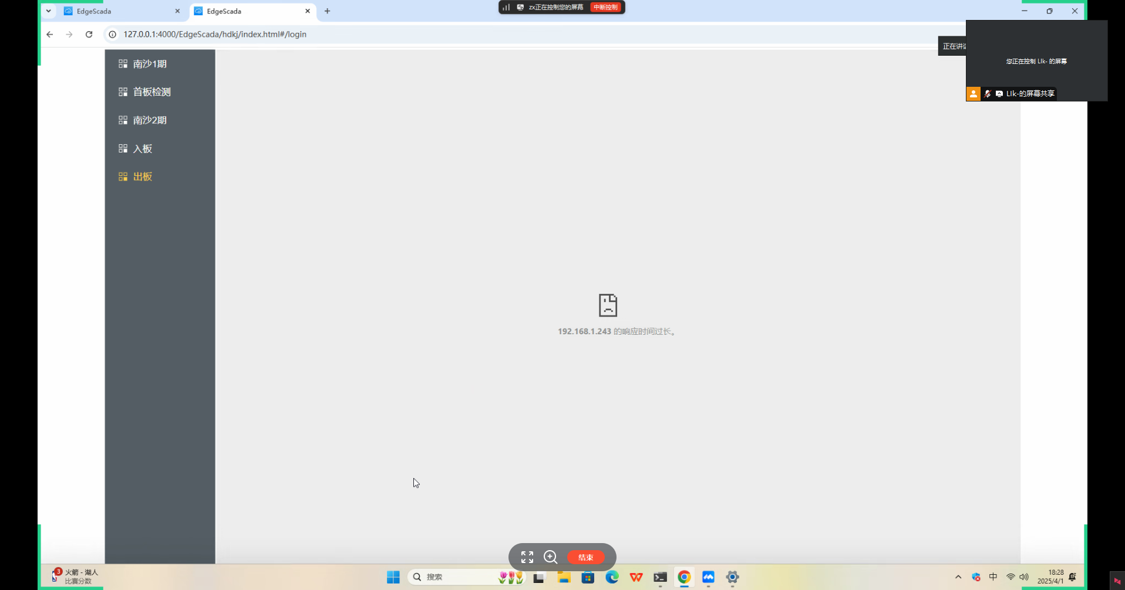Screen dimensions: 1125x590
Task: Open the clock showing 18:28 2025/4/1
Action: pyautogui.click(x=1050, y=577)
